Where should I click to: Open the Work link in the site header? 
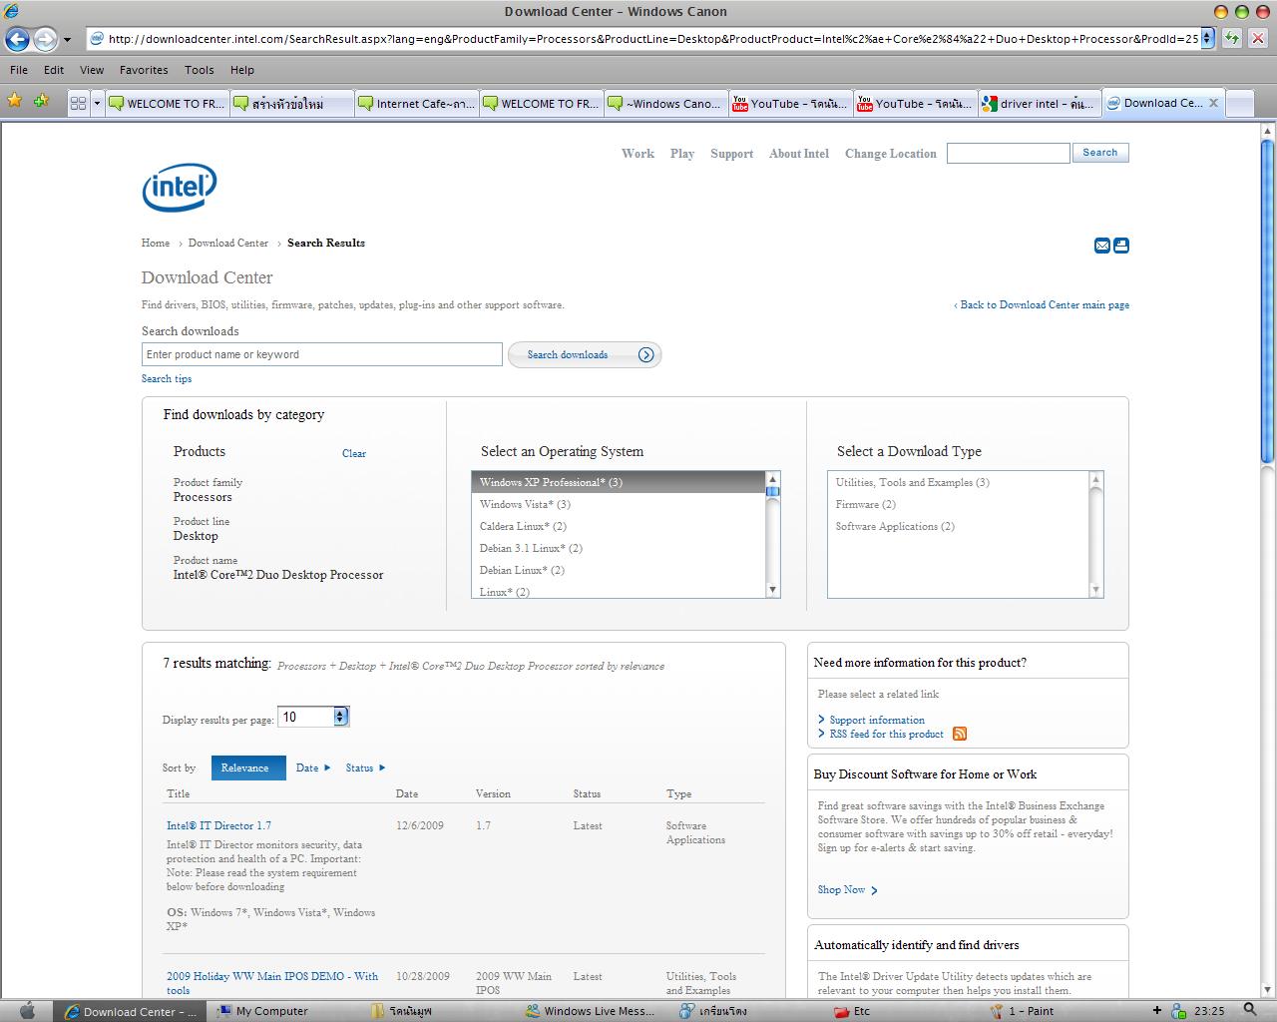638,154
